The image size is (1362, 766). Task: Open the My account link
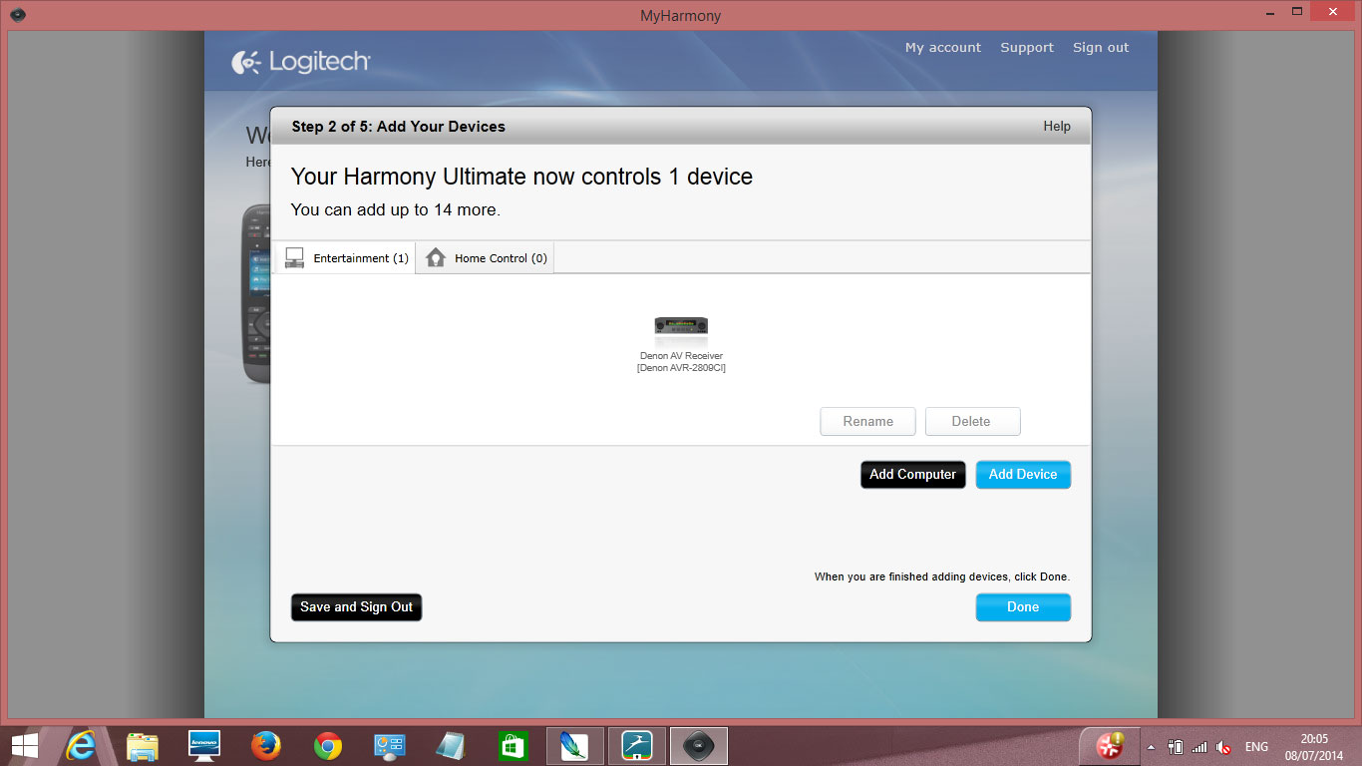(x=943, y=48)
